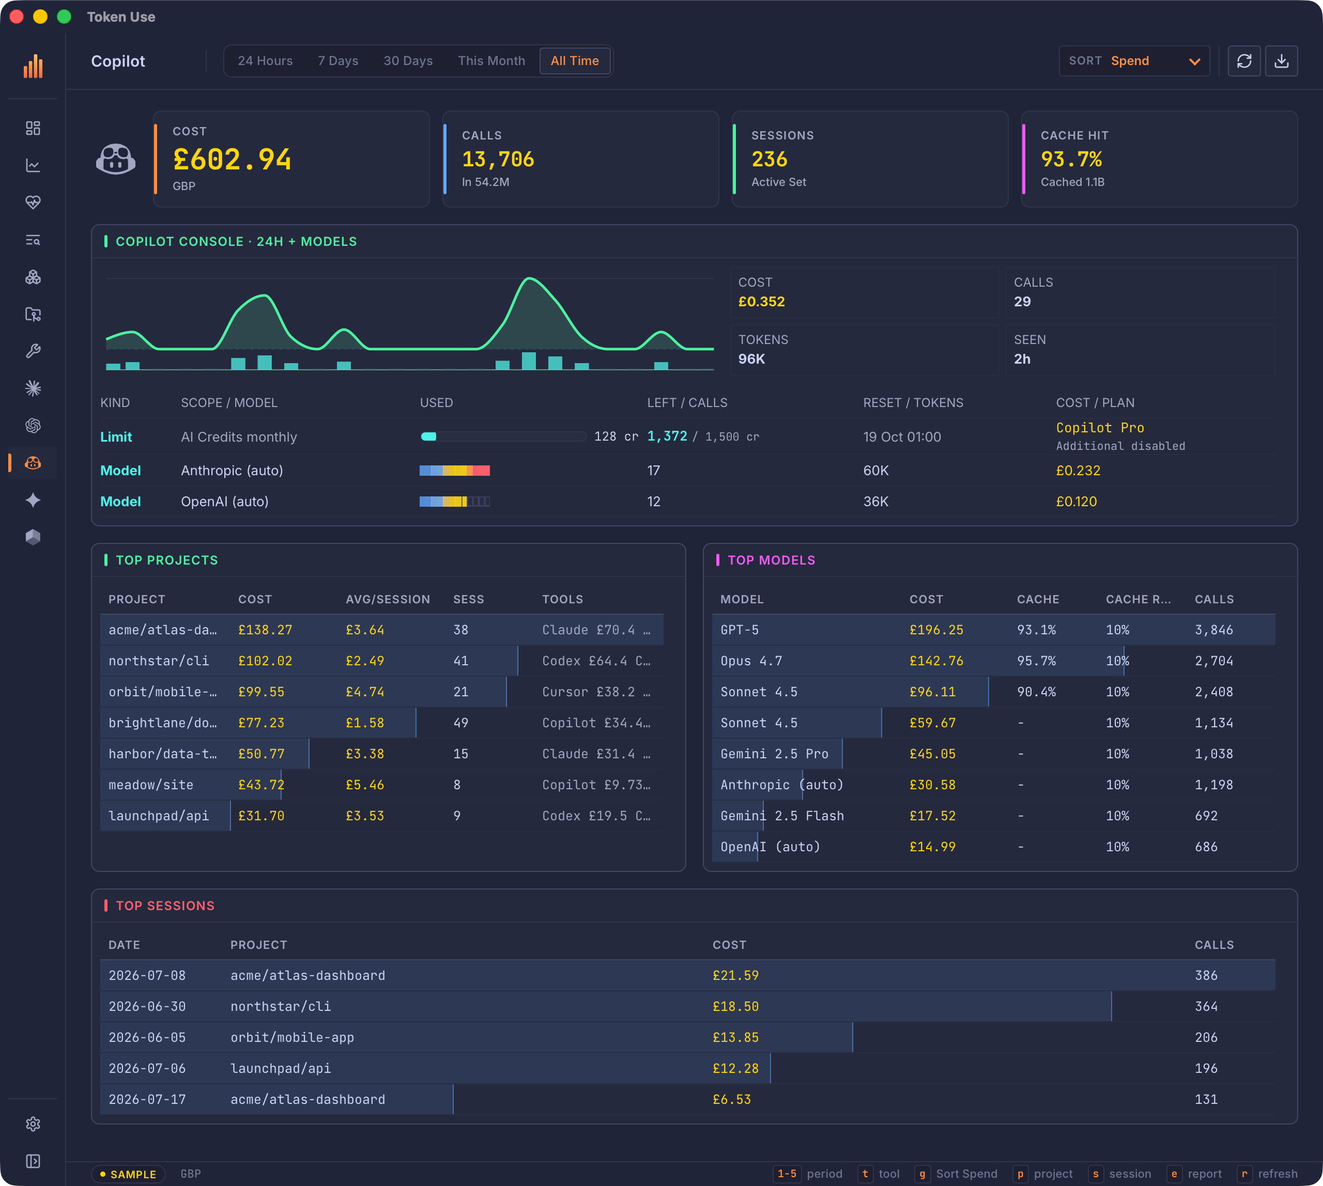Screen dimensions: 1323x1186
Task: Select the active Copilot icon in sidebar
Action: point(33,463)
